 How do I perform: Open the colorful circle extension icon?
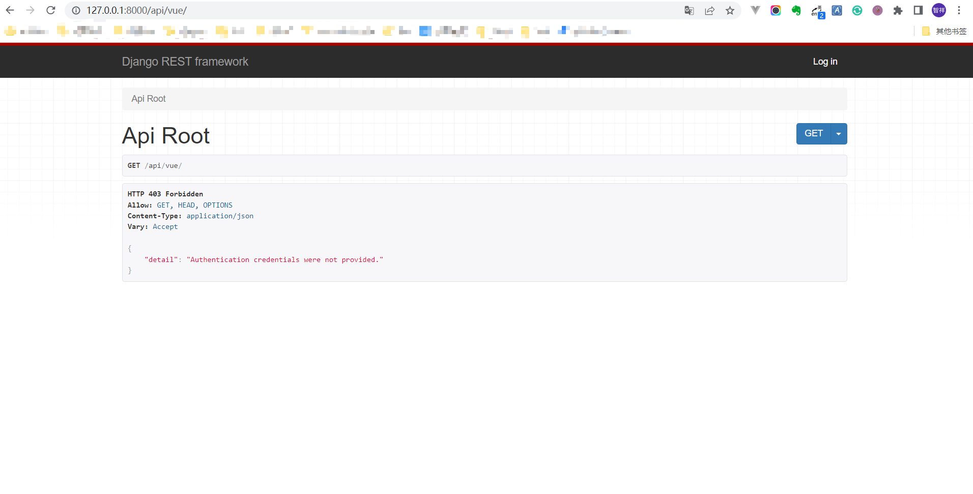776,10
